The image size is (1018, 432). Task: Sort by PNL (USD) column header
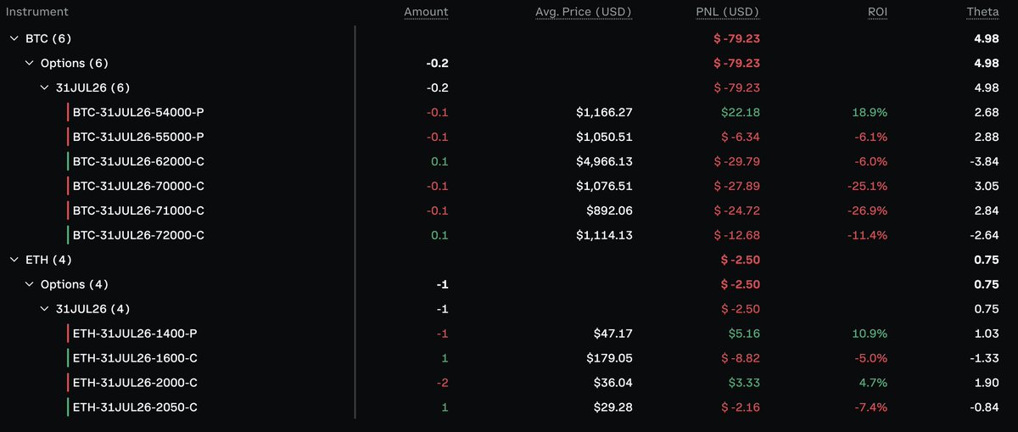727,12
